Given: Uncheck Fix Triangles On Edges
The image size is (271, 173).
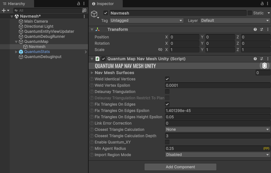Looking at the screenshot, I should (x=167, y=104).
